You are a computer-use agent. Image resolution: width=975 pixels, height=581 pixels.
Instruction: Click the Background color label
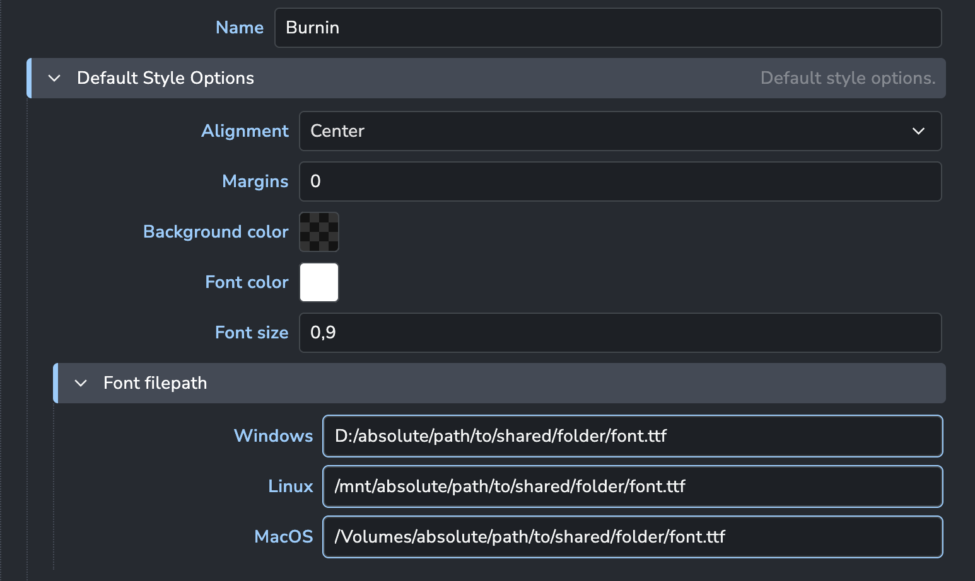click(x=216, y=232)
